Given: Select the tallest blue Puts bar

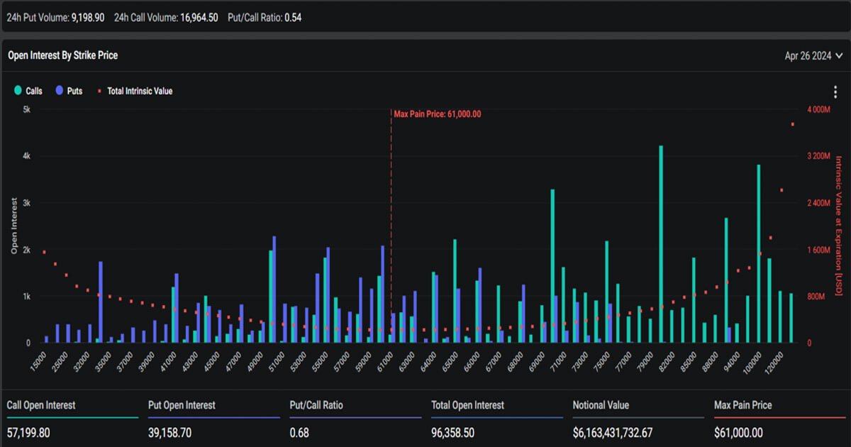Looking at the screenshot, I should pyautogui.click(x=274, y=289).
